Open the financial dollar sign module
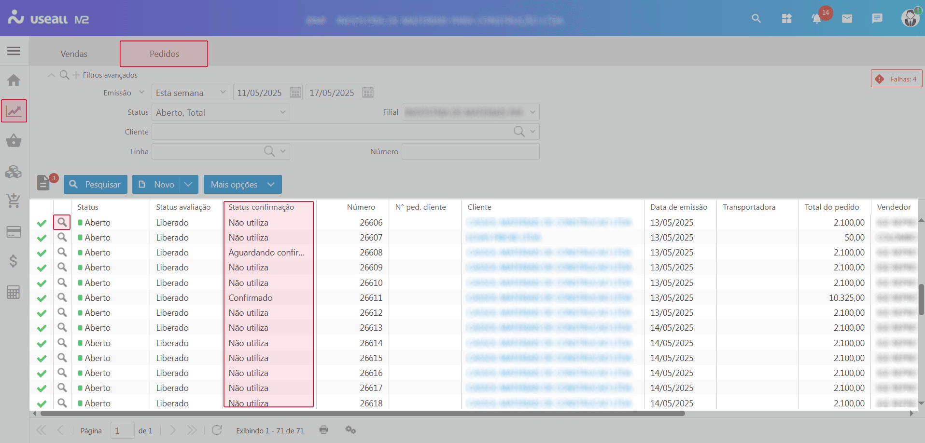 click(x=14, y=261)
